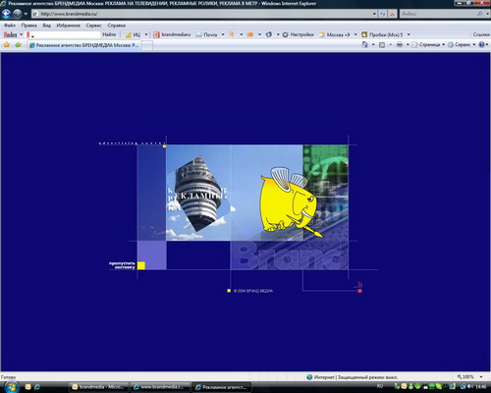Expand the dropdown arrow next to Yandex logo

coord(21,34)
